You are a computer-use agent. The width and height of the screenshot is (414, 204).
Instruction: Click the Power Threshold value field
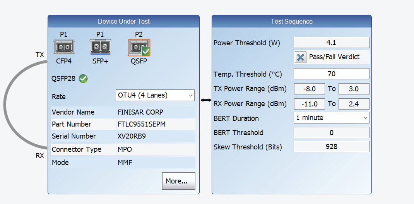331,43
